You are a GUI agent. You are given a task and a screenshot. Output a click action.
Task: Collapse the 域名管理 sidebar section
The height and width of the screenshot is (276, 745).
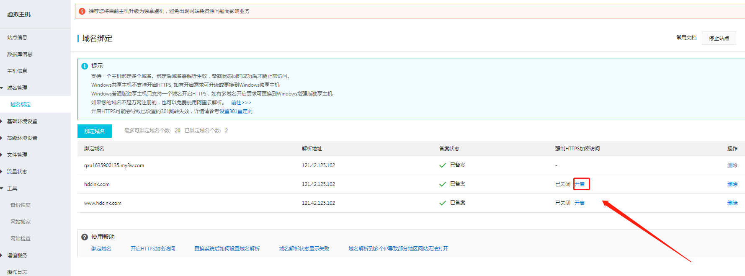click(x=2, y=88)
